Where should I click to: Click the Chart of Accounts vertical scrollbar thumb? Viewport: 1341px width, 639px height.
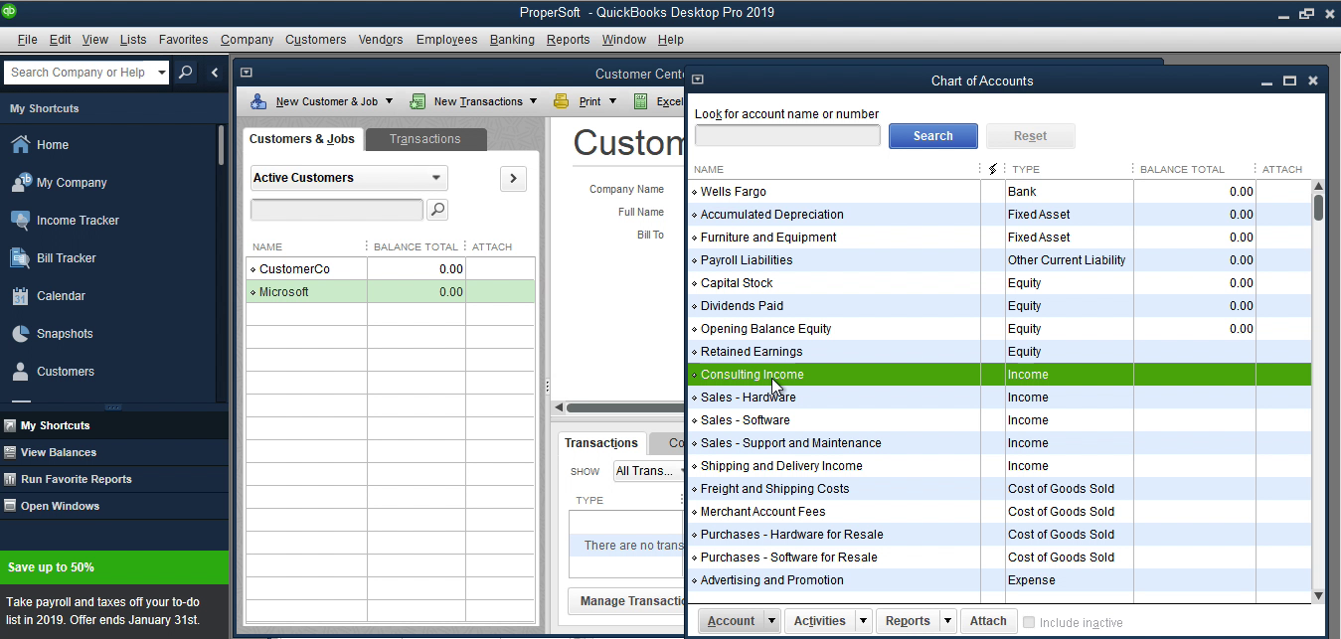1318,207
